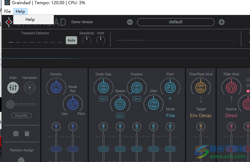The width and height of the screenshot is (250, 162).
Task: Open the File menu
Action: click(7, 11)
